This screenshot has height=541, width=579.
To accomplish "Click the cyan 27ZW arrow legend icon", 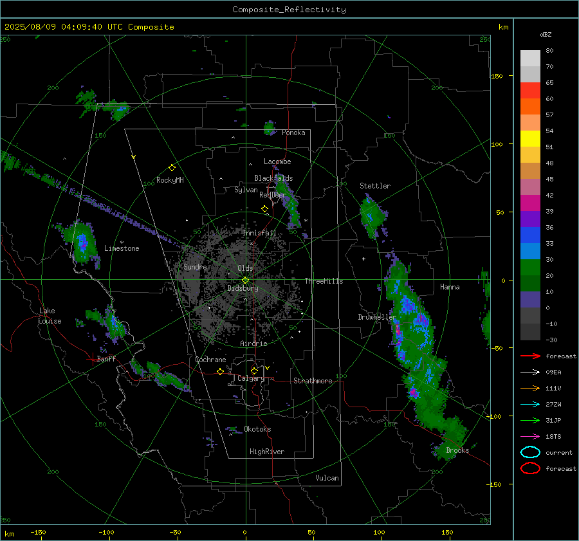I will [530, 405].
